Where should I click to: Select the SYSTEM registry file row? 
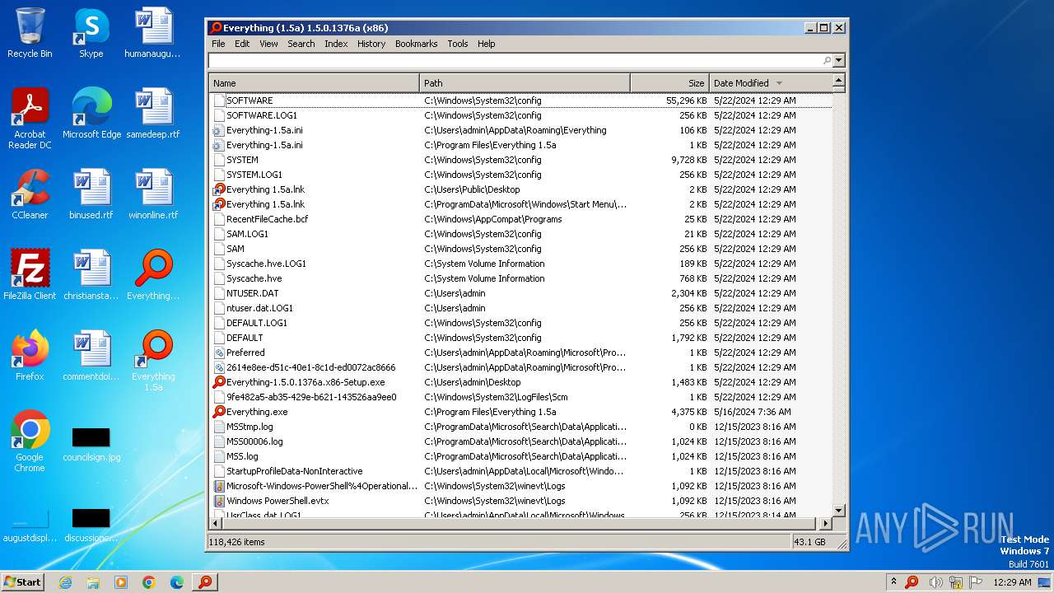pos(520,160)
